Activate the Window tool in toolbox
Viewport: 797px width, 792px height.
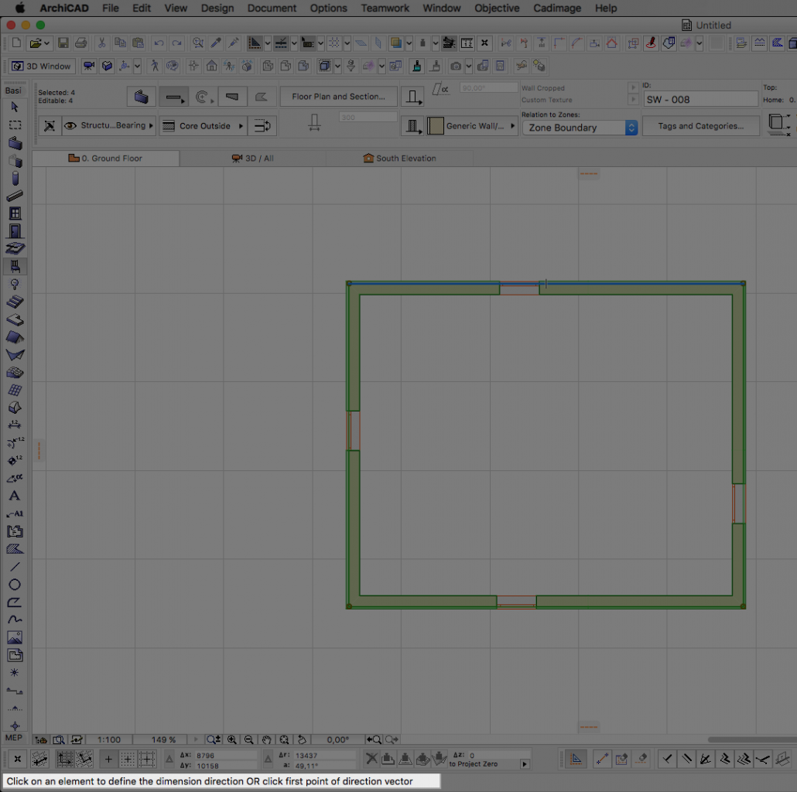15,213
